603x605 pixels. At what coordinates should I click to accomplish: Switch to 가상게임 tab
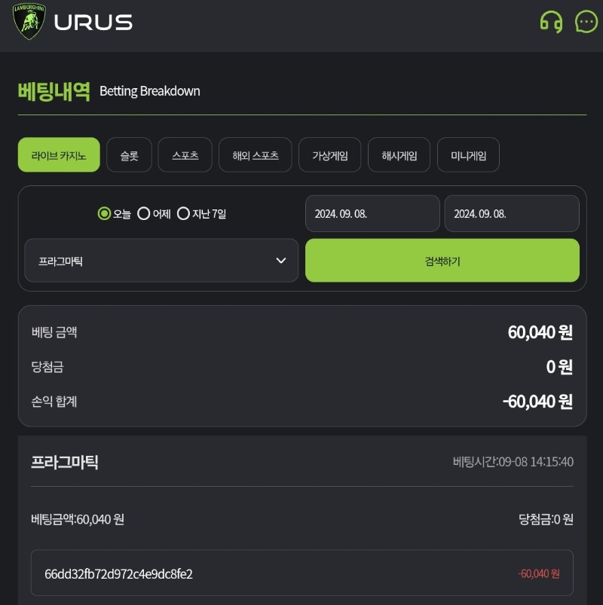click(330, 154)
